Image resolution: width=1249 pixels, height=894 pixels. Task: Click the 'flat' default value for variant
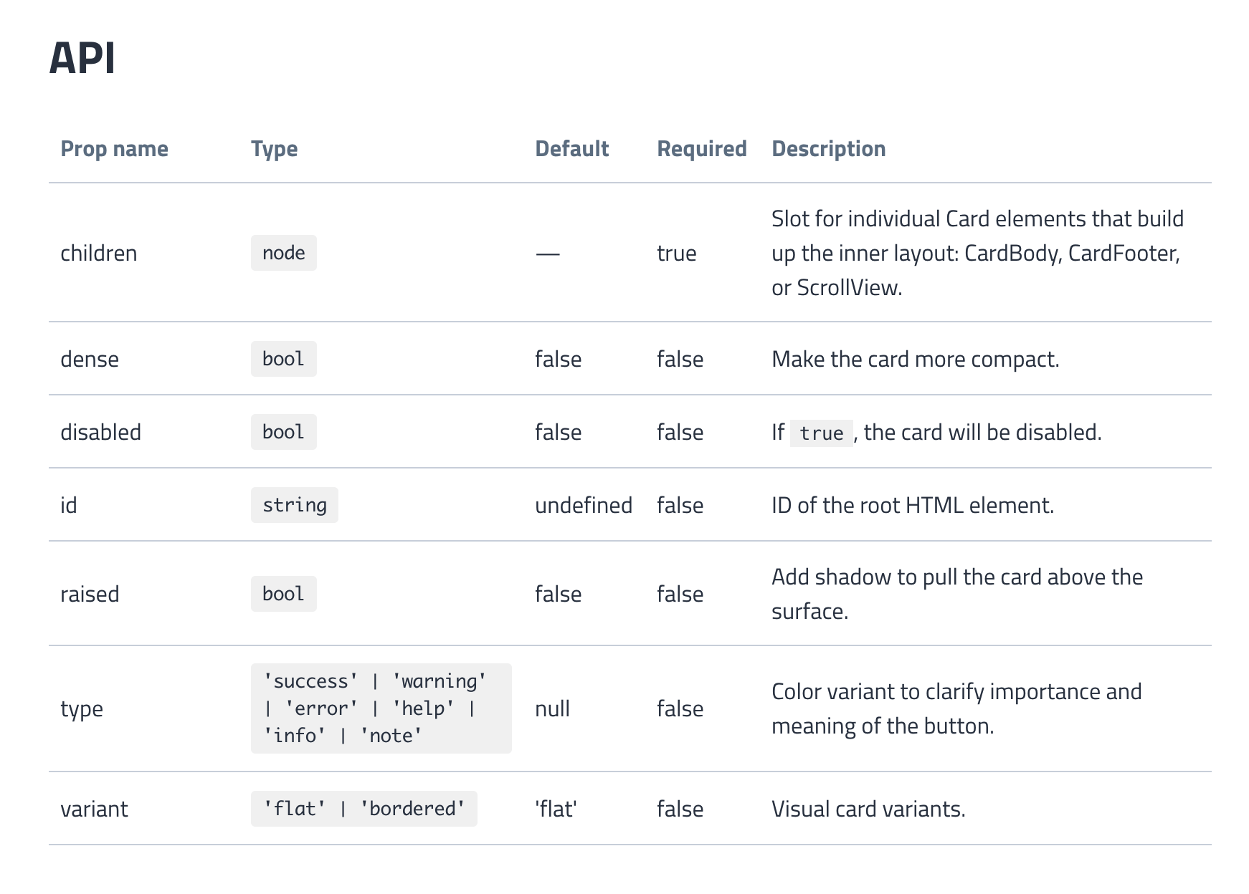556,809
